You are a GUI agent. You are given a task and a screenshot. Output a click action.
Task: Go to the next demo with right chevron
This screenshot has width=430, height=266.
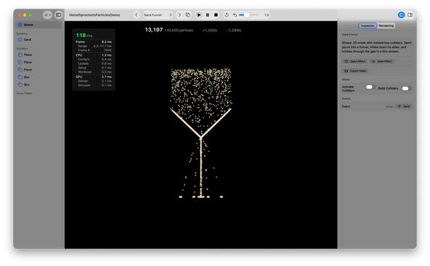pos(179,15)
